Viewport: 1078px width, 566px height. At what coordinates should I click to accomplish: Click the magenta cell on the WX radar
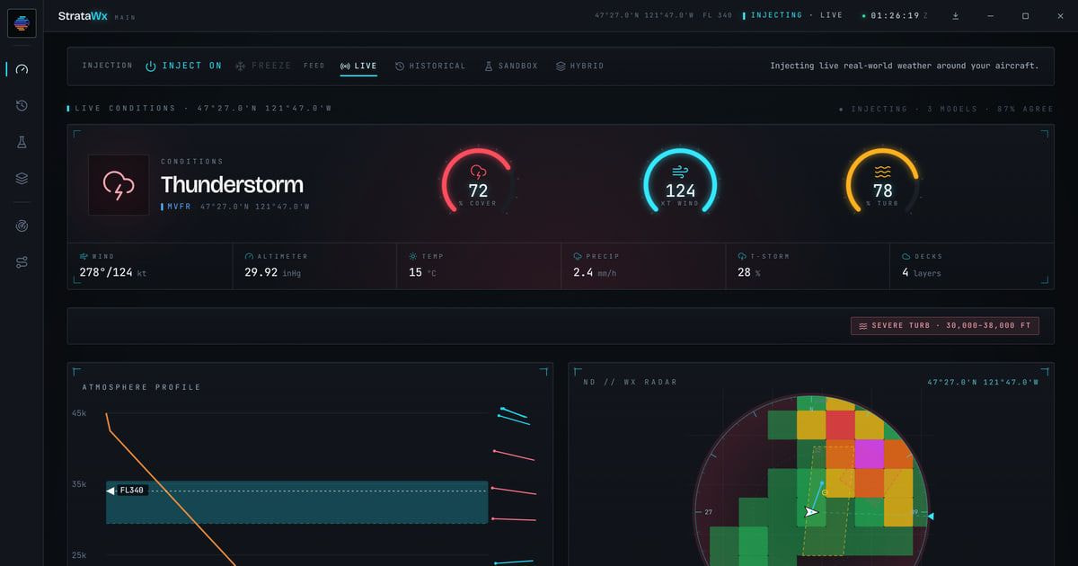869,454
